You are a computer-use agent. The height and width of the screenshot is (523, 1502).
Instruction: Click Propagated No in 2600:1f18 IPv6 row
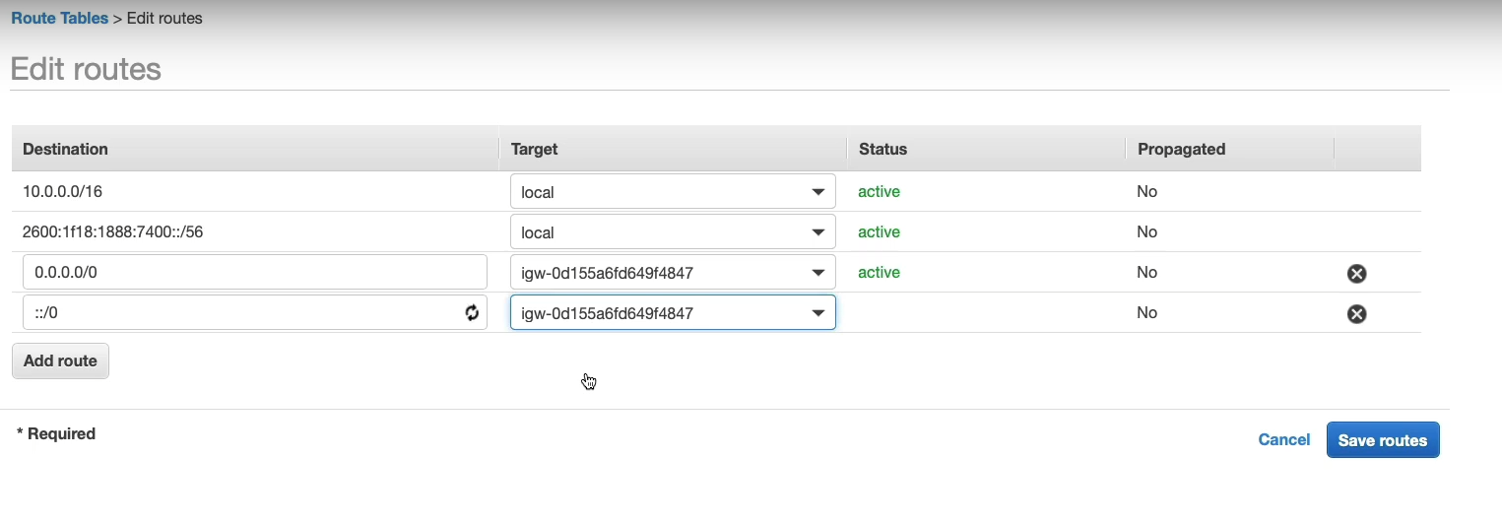1146,232
